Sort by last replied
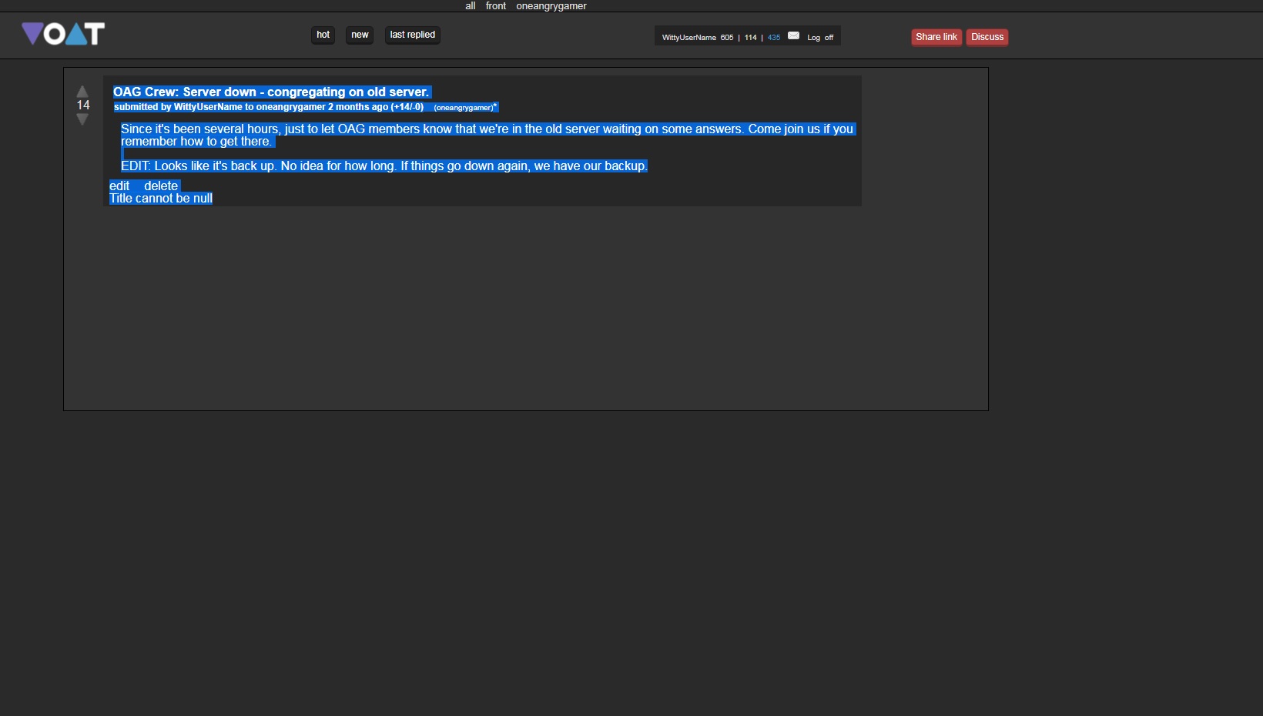Viewport: 1263px width, 716px height. pos(413,35)
